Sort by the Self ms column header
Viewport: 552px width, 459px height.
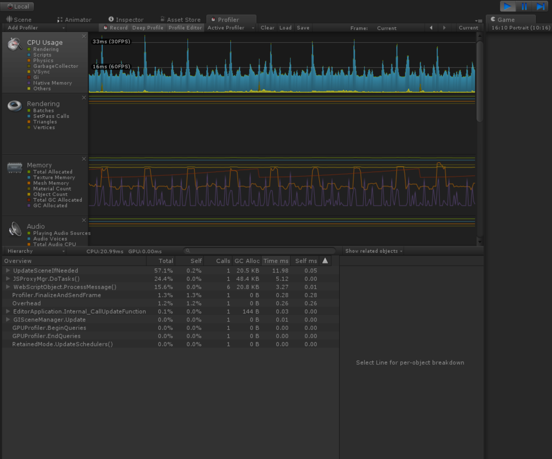point(305,261)
